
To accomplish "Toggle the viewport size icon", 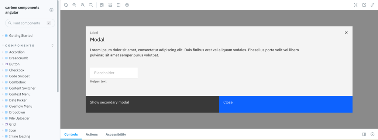I will point(110,5).
